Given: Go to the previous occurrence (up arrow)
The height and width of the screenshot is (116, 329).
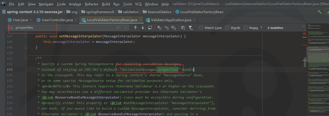Looking at the screenshot, I should [135, 28].
